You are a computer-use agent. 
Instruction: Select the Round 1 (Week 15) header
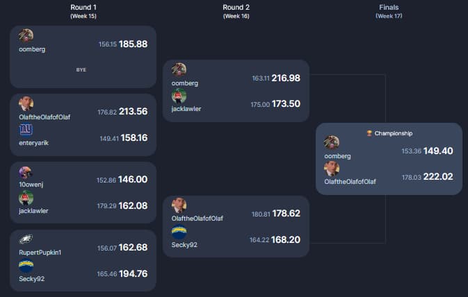pyautogui.click(x=83, y=10)
